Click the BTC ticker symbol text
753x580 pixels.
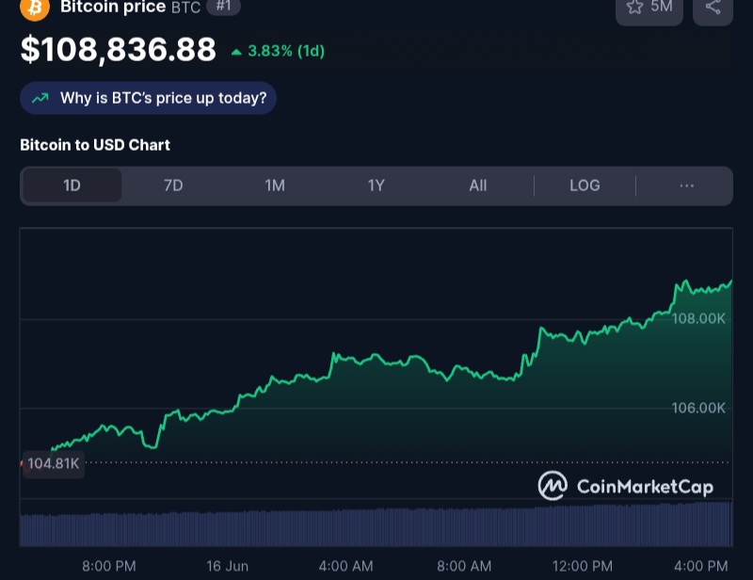click(x=185, y=8)
